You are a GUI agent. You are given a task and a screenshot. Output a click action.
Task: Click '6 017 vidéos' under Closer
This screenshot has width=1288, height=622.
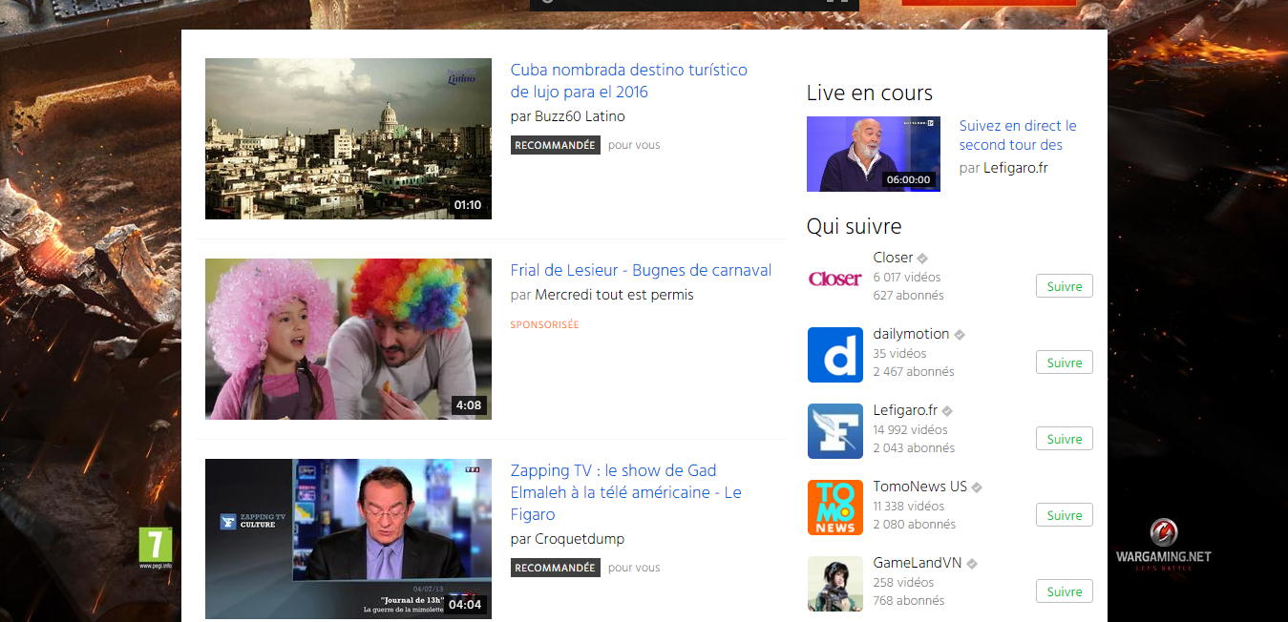pos(907,277)
